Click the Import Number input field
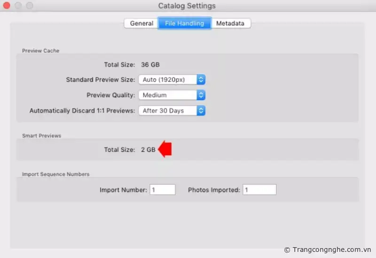Image resolution: width=376 pixels, height=258 pixels. pyautogui.click(x=163, y=190)
